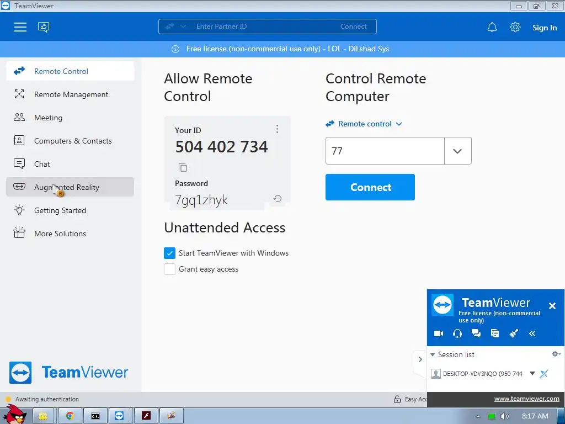Select Remote Control in sidebar
This screenshot has height=424, width=565.
(70, 71)
